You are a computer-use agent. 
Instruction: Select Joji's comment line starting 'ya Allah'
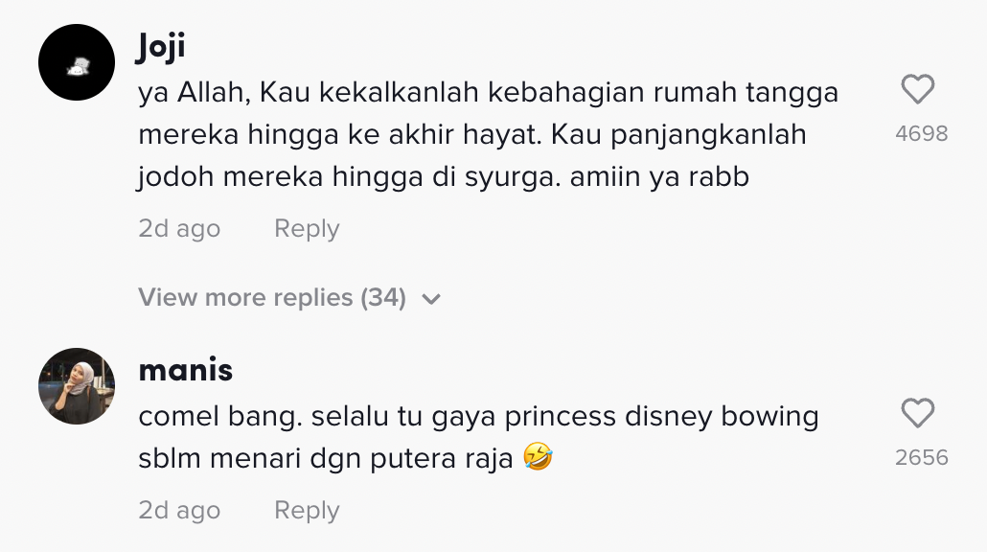point(488,93)
